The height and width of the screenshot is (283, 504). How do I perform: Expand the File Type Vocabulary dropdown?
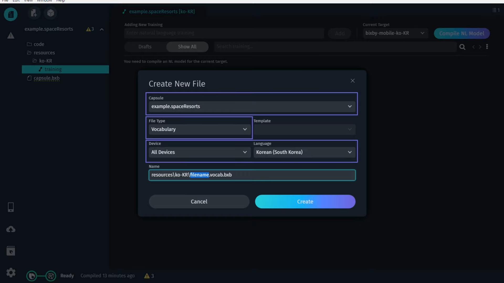199,129
